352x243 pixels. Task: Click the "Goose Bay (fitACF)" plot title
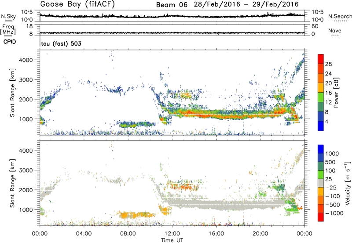pos(77,4)
